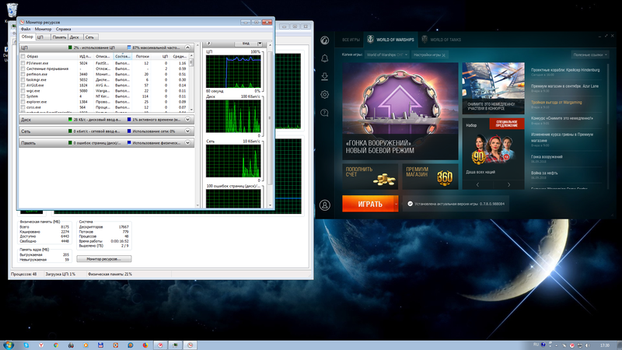Switch to Task Manager taskbar button
The width and height of the screenshot is (622, 350).
pyautogui.click(x=175, y=345)
